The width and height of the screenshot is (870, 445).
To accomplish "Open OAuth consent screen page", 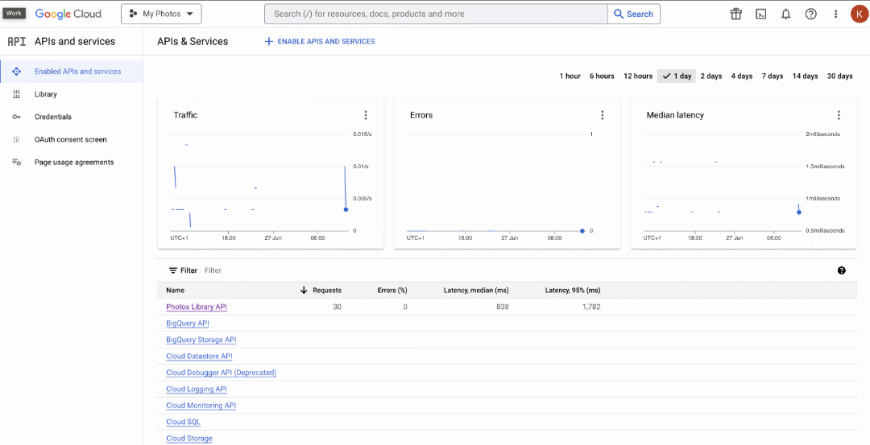I will click(x=72, y=140).
